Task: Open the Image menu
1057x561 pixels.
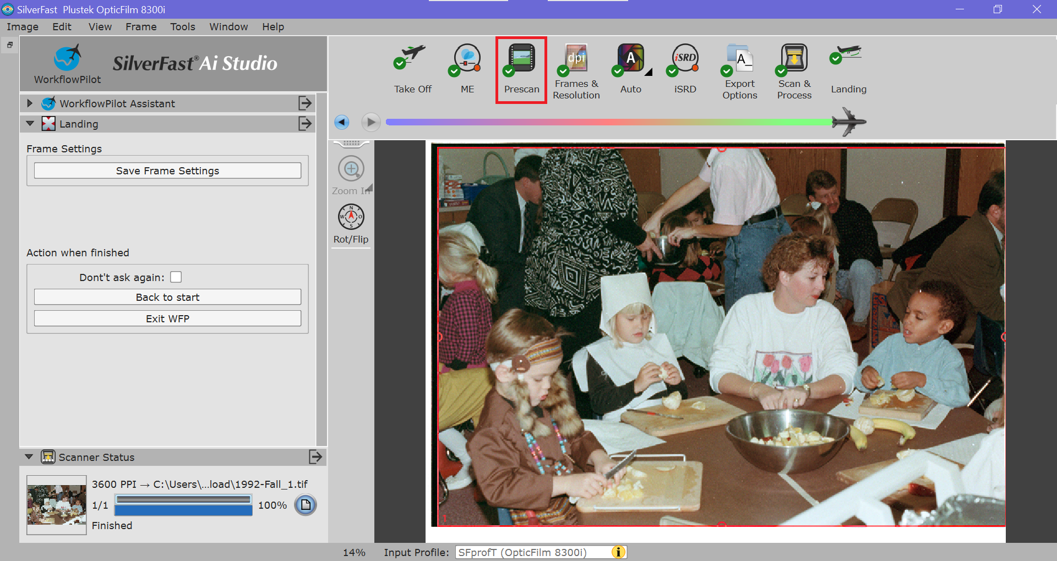Action: [x=23, y=26]
